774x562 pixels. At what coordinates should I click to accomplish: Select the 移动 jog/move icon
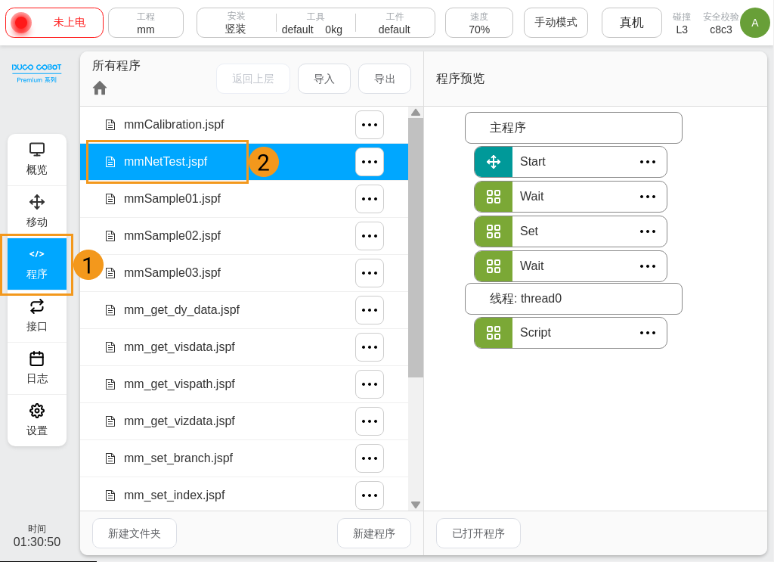(x=36, y=210)
